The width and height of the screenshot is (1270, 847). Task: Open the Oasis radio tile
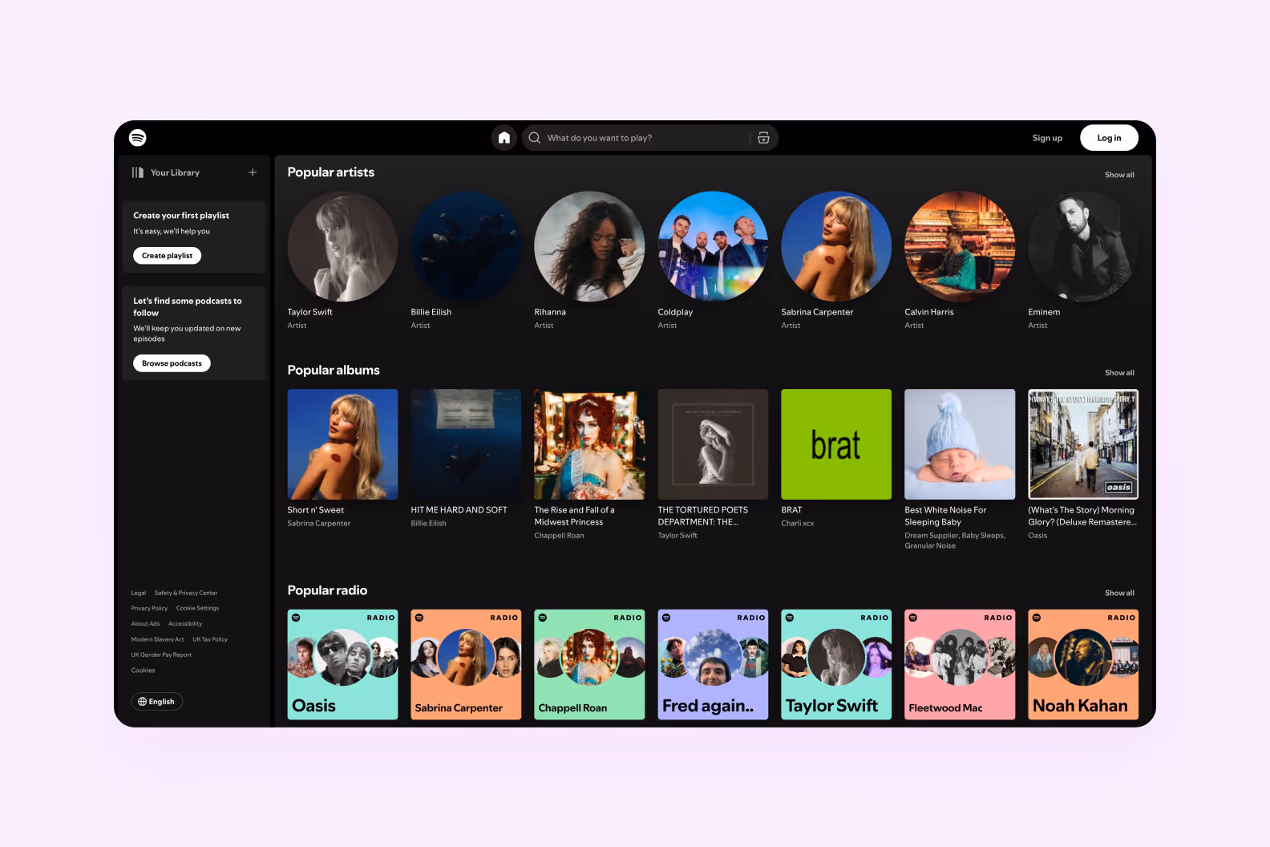pos(342,664)
